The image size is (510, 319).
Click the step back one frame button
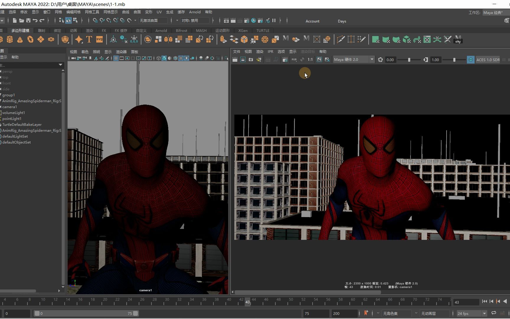point(491,302)
